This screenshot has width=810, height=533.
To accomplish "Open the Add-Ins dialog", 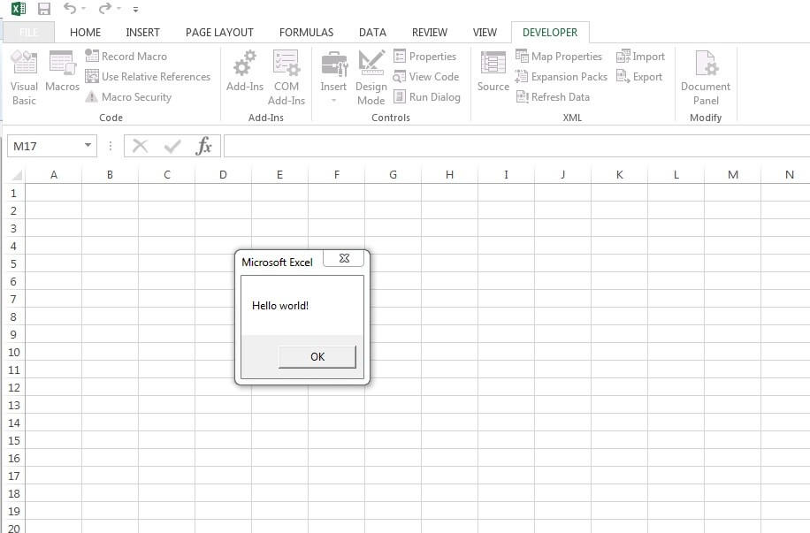I will (x=245, y=72).
